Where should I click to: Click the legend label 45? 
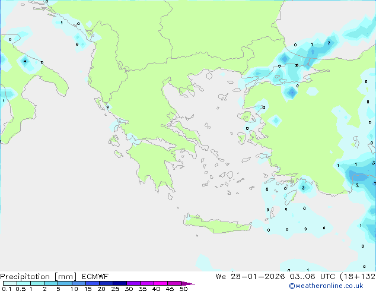[170, 289]
